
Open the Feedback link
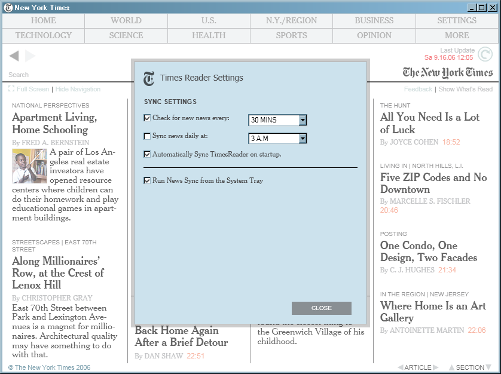[x=418, y=89]
